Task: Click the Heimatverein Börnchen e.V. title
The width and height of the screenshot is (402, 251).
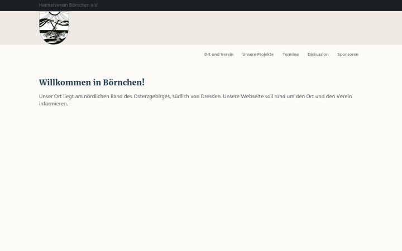Action: click(69, 5)
